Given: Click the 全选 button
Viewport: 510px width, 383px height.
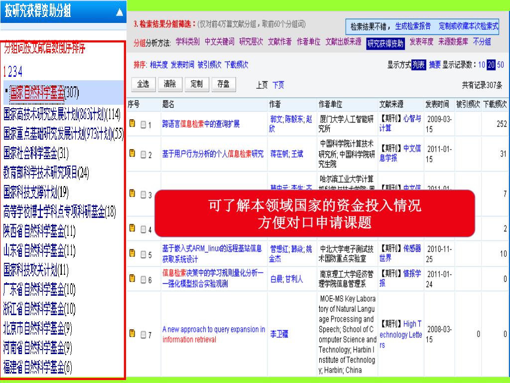Looking at the screenshot, I should coord(143,84).
